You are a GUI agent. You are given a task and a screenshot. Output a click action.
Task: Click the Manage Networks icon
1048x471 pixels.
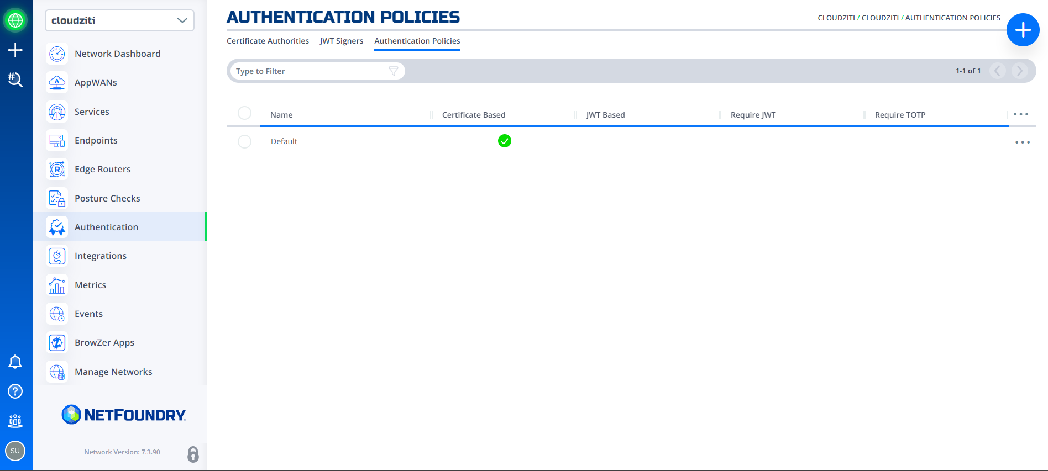(57, 372)
